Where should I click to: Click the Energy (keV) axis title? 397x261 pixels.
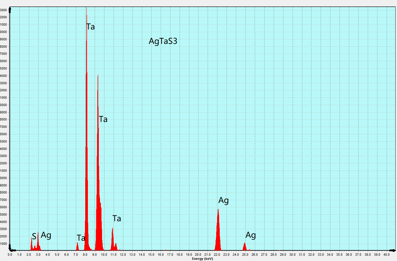click(202, 259)
